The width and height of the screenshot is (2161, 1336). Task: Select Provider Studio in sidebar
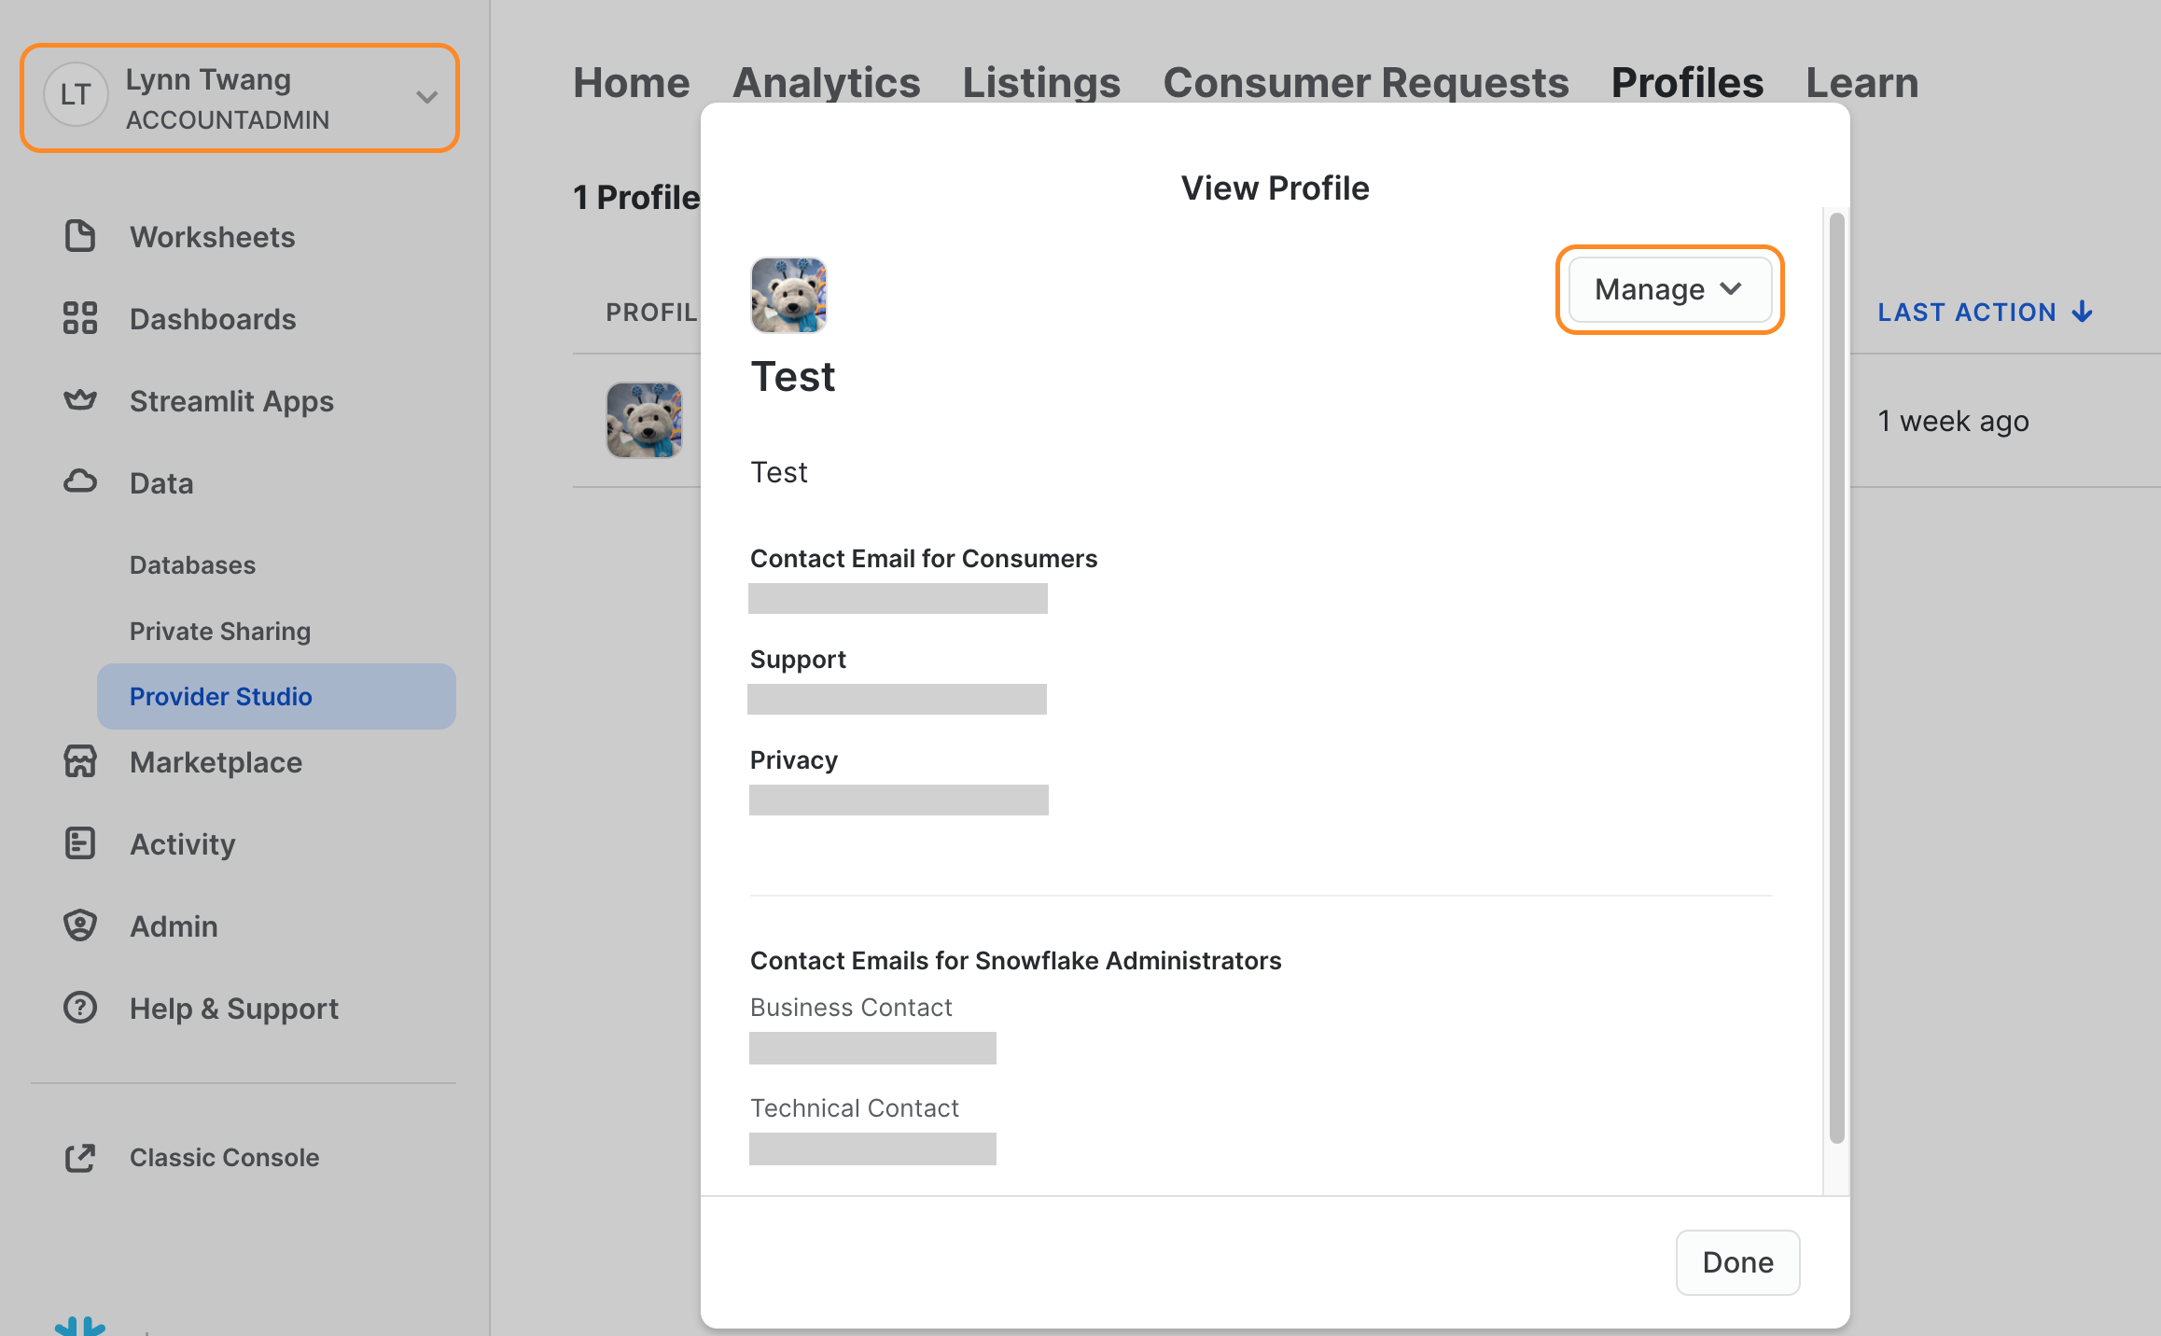pos(219,695)
